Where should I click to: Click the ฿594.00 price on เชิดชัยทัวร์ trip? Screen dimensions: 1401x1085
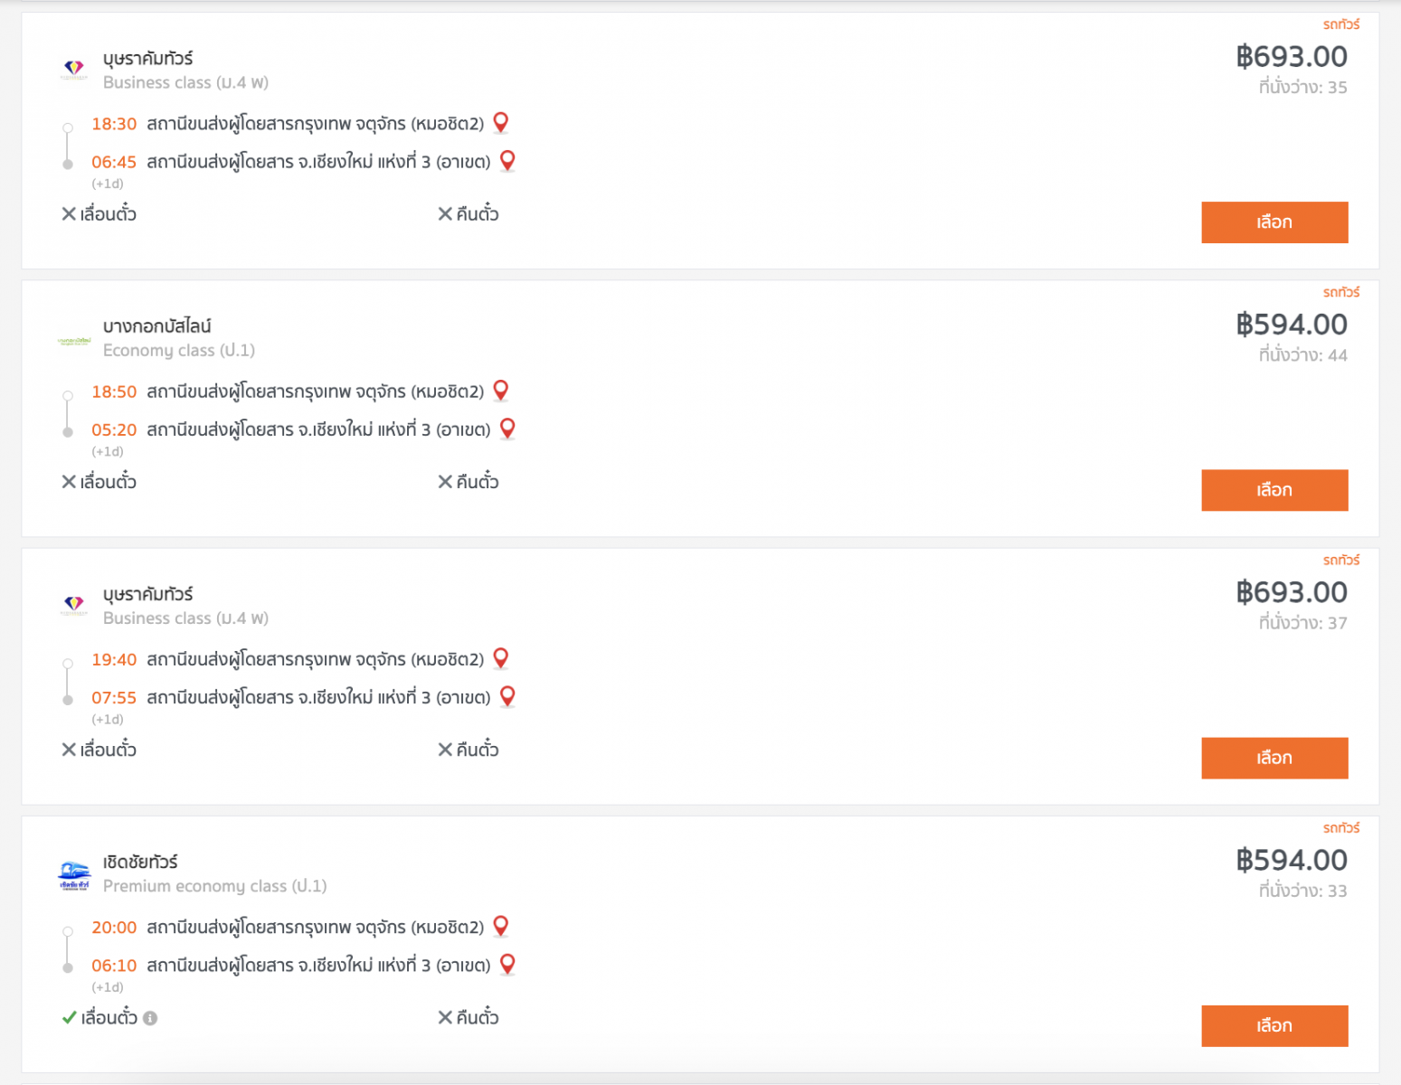[1292, 860]
